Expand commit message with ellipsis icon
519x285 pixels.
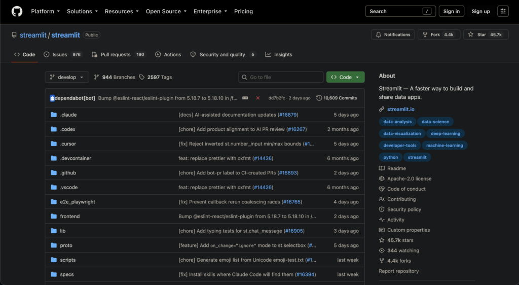[x=245, y=98]
